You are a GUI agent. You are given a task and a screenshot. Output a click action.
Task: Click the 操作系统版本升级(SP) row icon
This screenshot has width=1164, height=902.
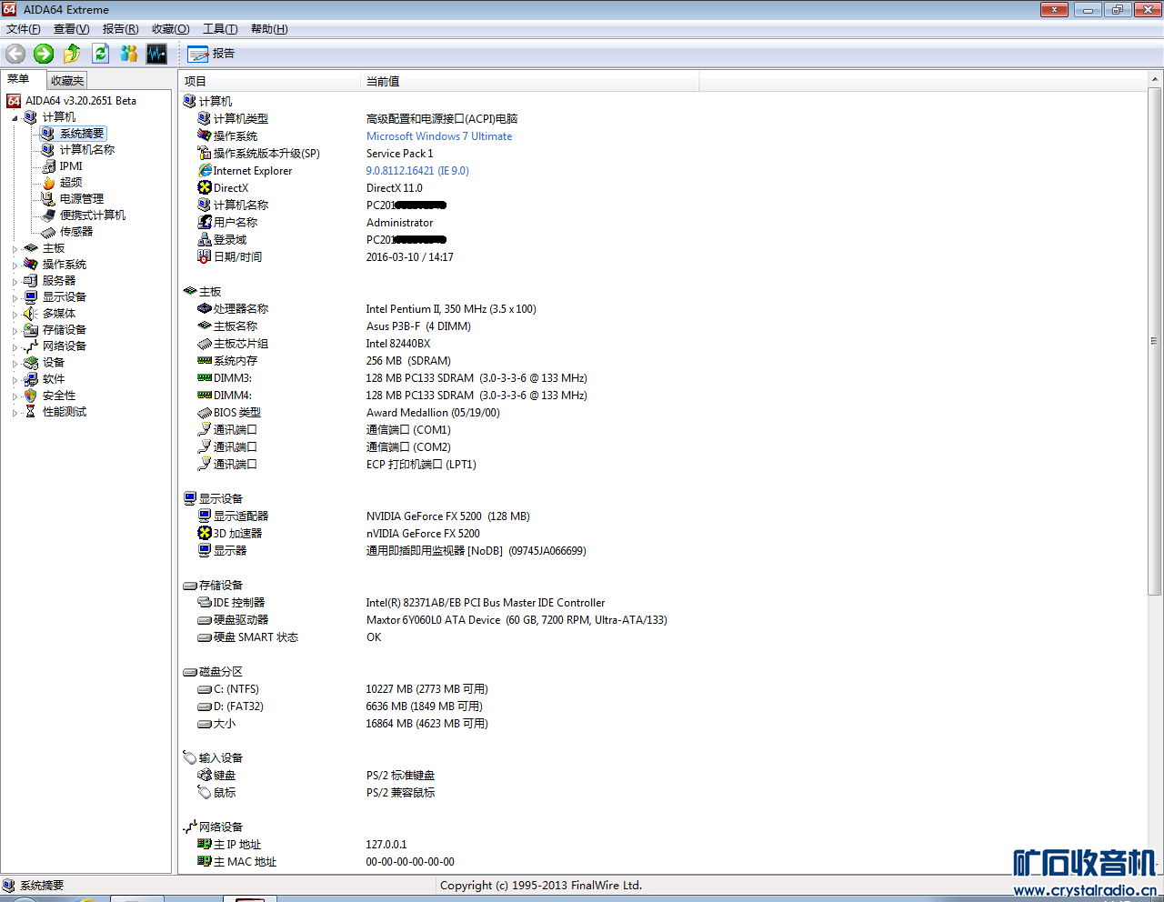(205, 154)
